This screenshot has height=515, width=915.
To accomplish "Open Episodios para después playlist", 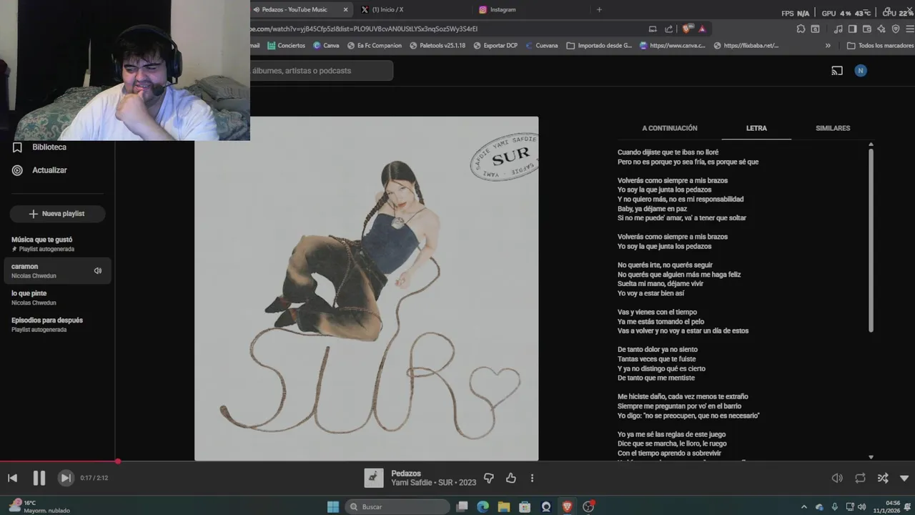I will (x=57, y=324).
